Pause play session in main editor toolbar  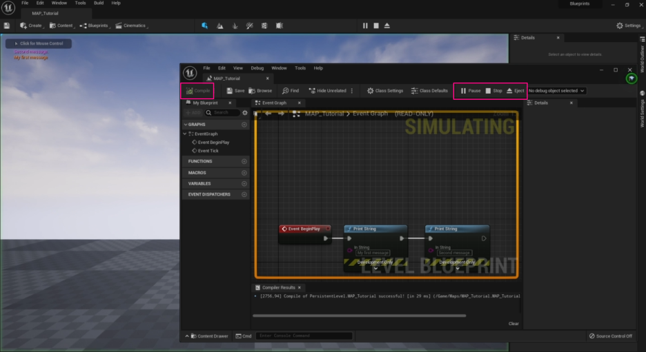[365, 25]
